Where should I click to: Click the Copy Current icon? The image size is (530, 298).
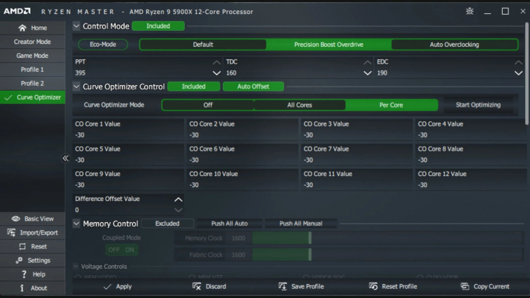pyautogui.click(x=464, y=287)
